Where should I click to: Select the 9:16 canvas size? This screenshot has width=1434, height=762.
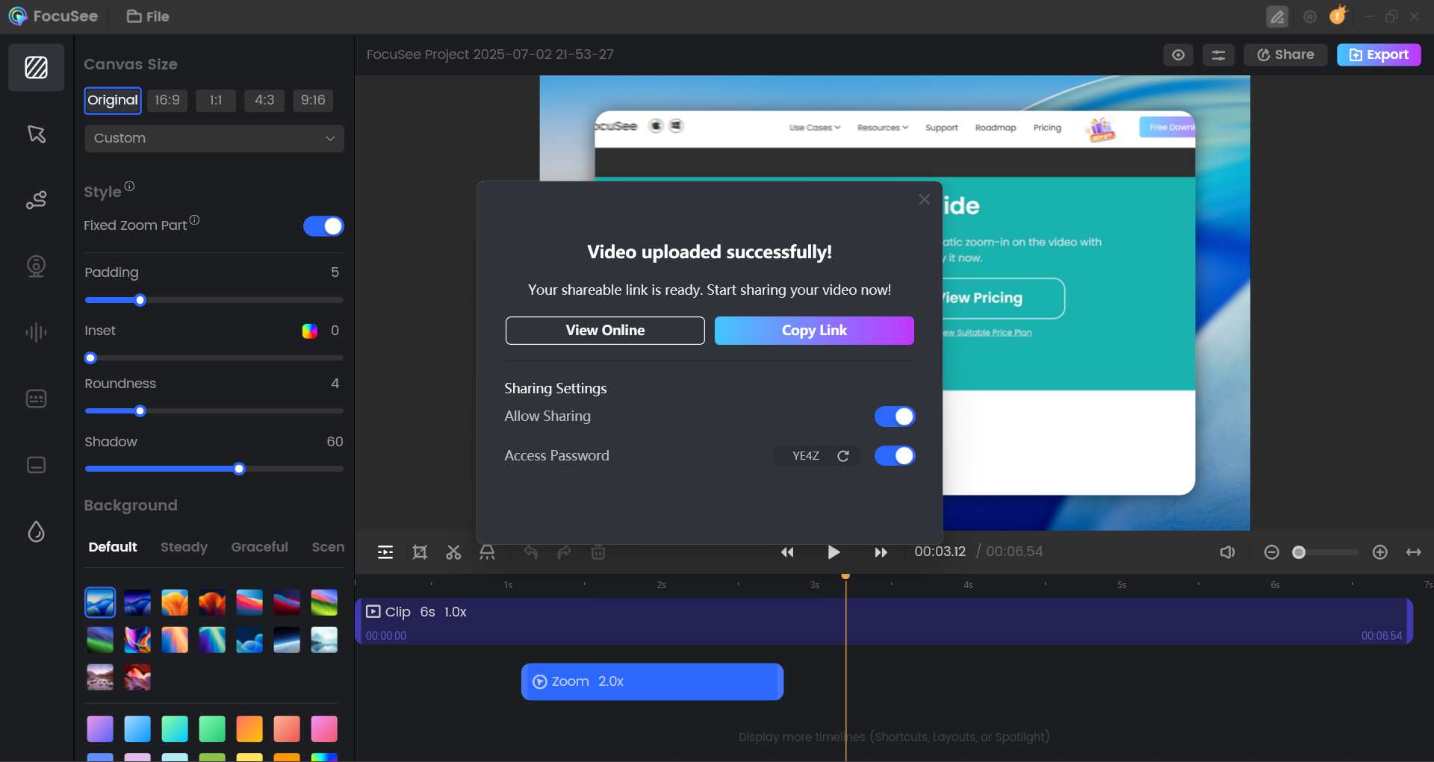coord(313,100)
